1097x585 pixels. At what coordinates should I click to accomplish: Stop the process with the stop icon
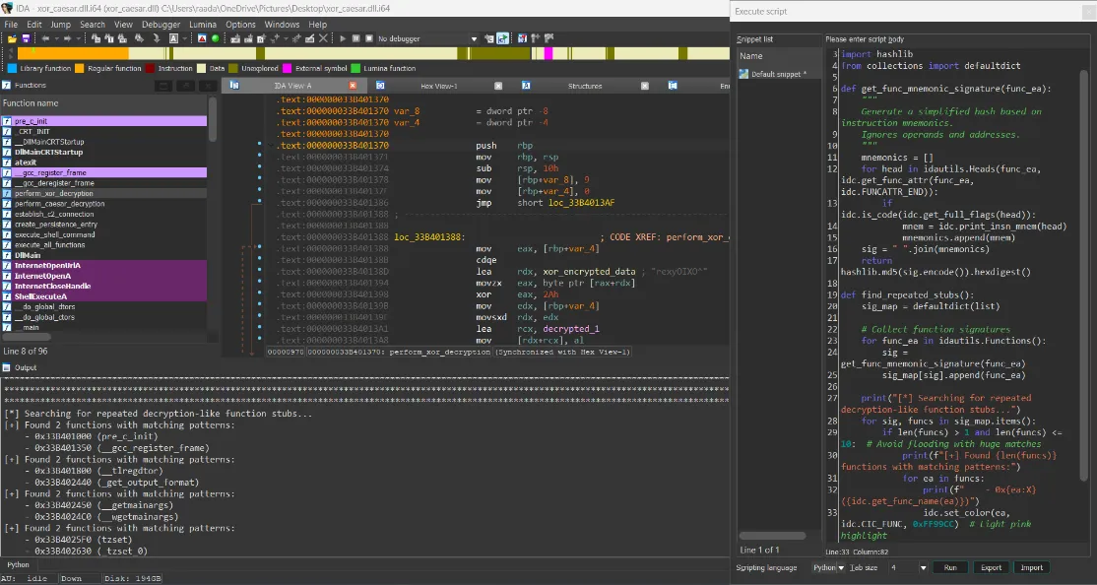pos(369,38)
